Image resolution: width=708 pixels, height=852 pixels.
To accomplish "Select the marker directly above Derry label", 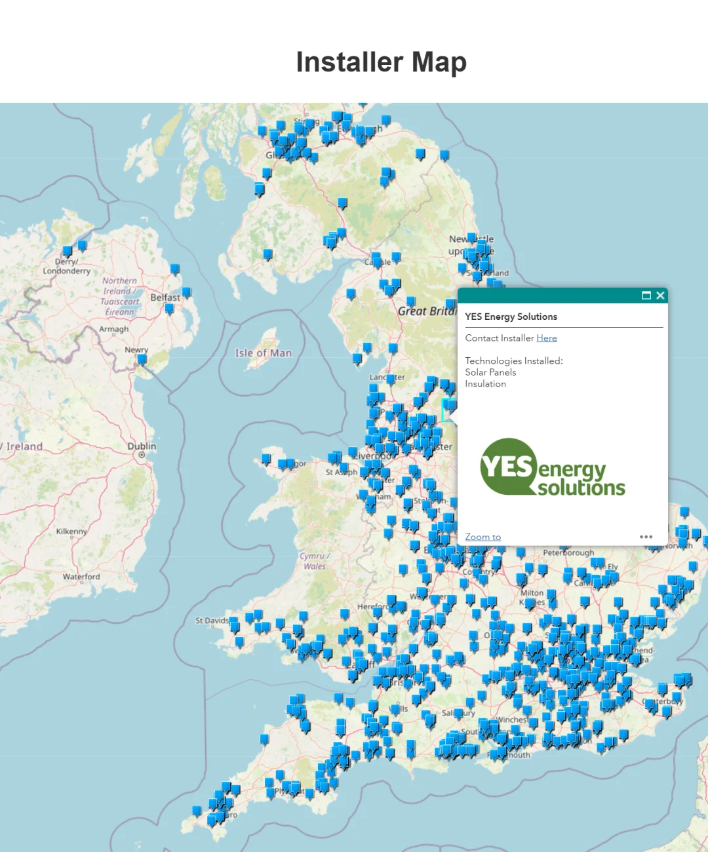I will (x=67, y=252).
